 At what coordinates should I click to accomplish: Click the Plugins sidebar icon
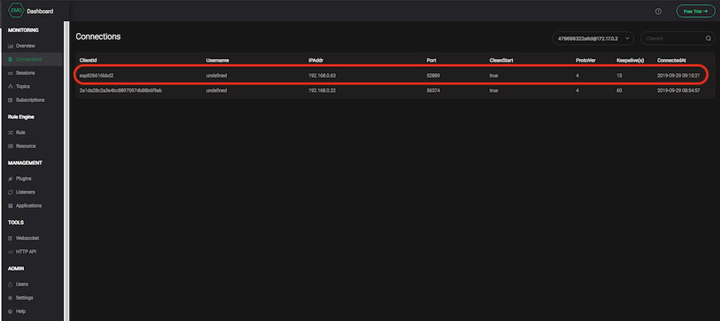[11, 179]
